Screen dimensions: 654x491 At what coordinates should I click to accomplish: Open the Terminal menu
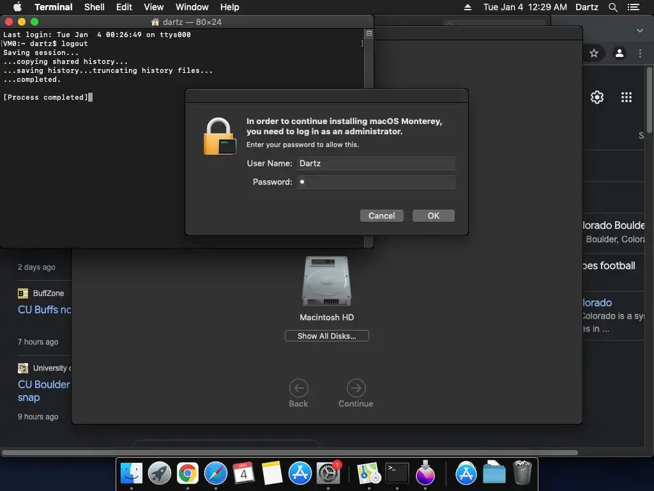[54, 7]
